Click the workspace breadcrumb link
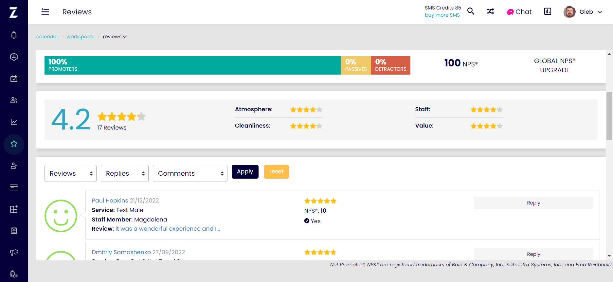Image resolution: width=613 pixels, height=282 pixels. 80,37
